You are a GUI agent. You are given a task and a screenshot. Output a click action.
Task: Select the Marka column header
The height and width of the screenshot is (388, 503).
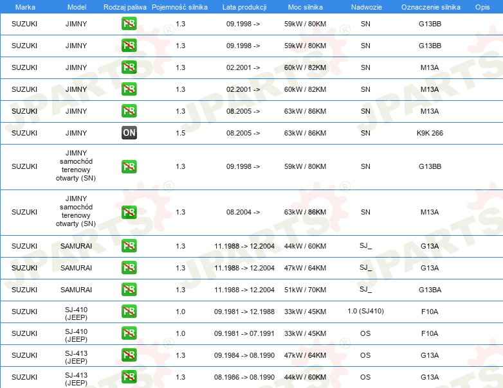25,7
